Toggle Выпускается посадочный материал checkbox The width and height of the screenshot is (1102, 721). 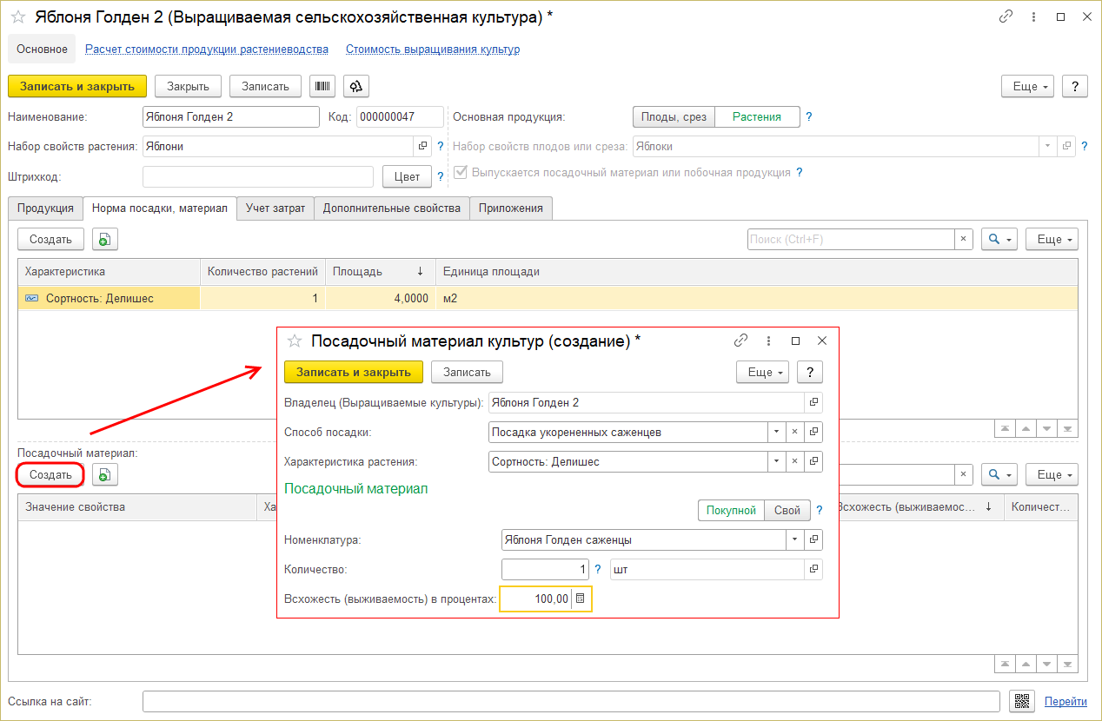coord(461,173)
